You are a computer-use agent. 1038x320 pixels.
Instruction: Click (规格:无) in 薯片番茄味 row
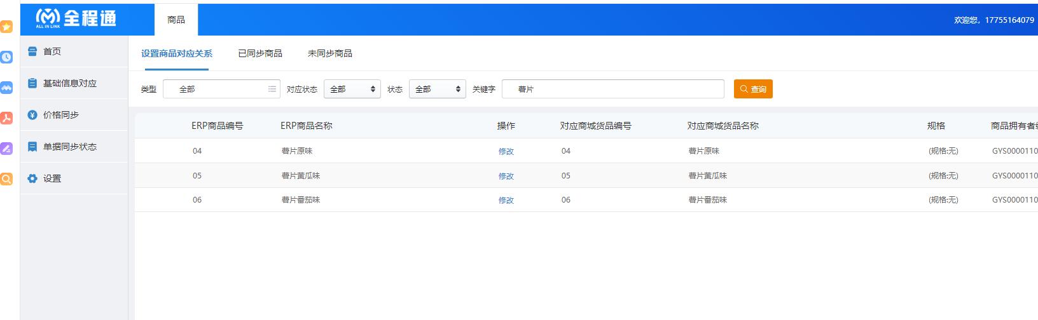[943, 200]
